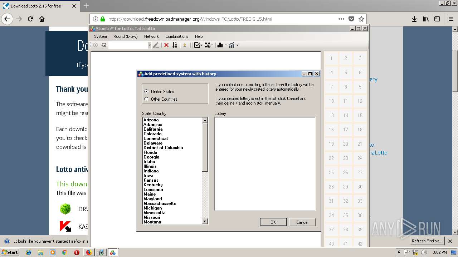Screen dimensions: 458x257
Task: Click the gear settings icon in Stonito toolbar
Action: click(96, 45)
